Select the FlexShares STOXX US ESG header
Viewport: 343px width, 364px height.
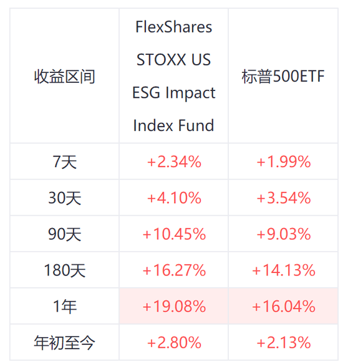[174, 76]
